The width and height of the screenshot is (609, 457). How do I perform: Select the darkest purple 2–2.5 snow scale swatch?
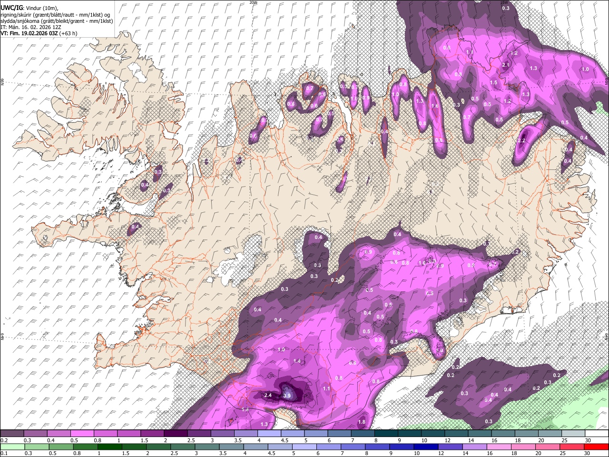[175, 434]
